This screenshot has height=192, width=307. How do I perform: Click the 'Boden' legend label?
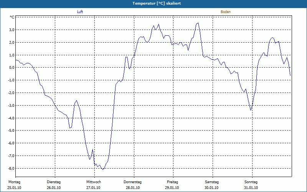226,12
